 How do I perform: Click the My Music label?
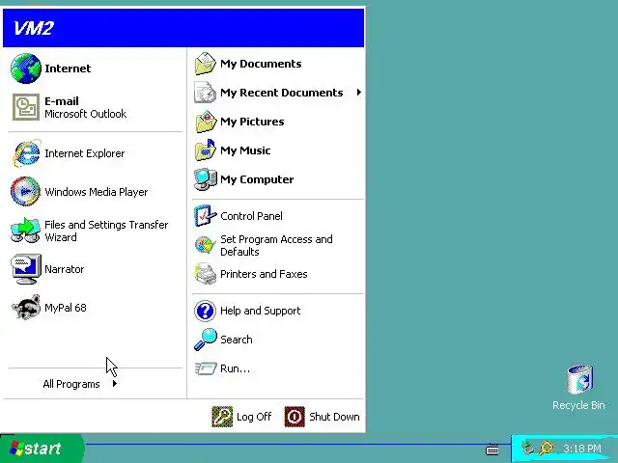coord(245,150)
